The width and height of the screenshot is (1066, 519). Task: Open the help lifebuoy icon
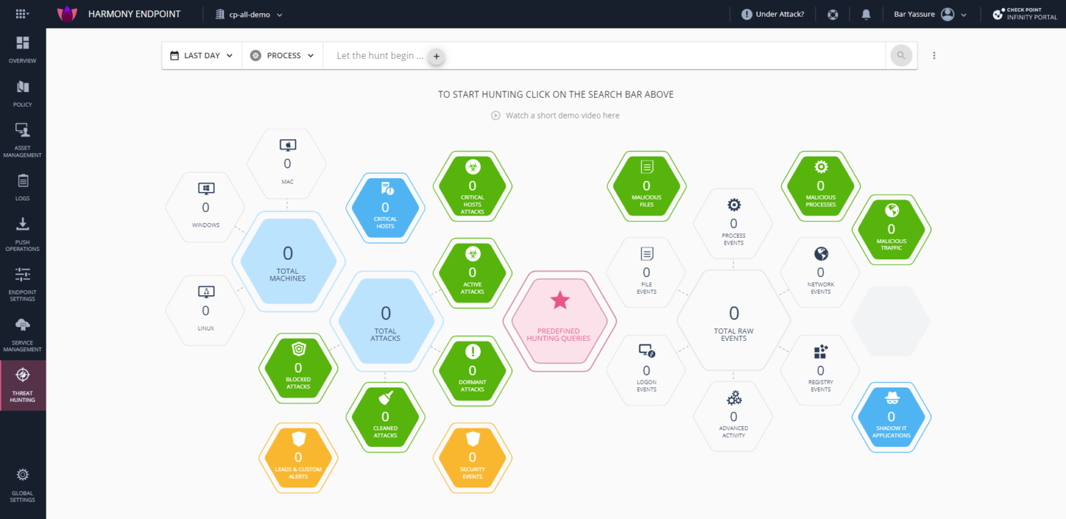833,14
